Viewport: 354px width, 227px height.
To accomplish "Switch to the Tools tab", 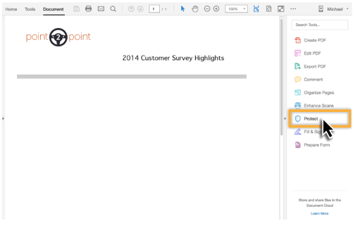I will [30, 9].
